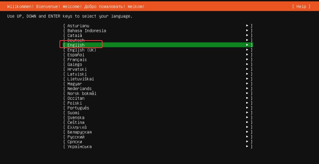Select Bahasa Indonesia language entry
This screenshot has width=319, height=164.
coord(86,31)
